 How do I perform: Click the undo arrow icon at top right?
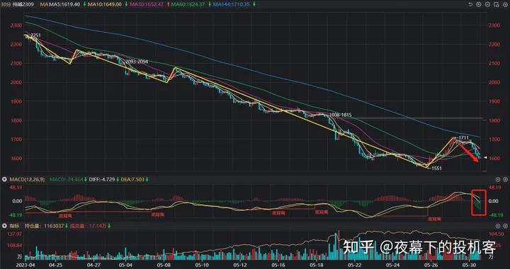coord(470,4)
